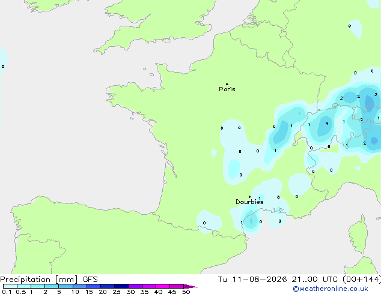The image size is (381, 294).
Task: Click the '30' legend scale label
Action: click(x=130, y=292)
